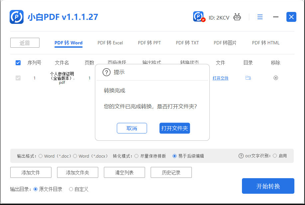Open the 历史记录 history button
The height and width of the screenshot is (205, 305).
(171, 173)
